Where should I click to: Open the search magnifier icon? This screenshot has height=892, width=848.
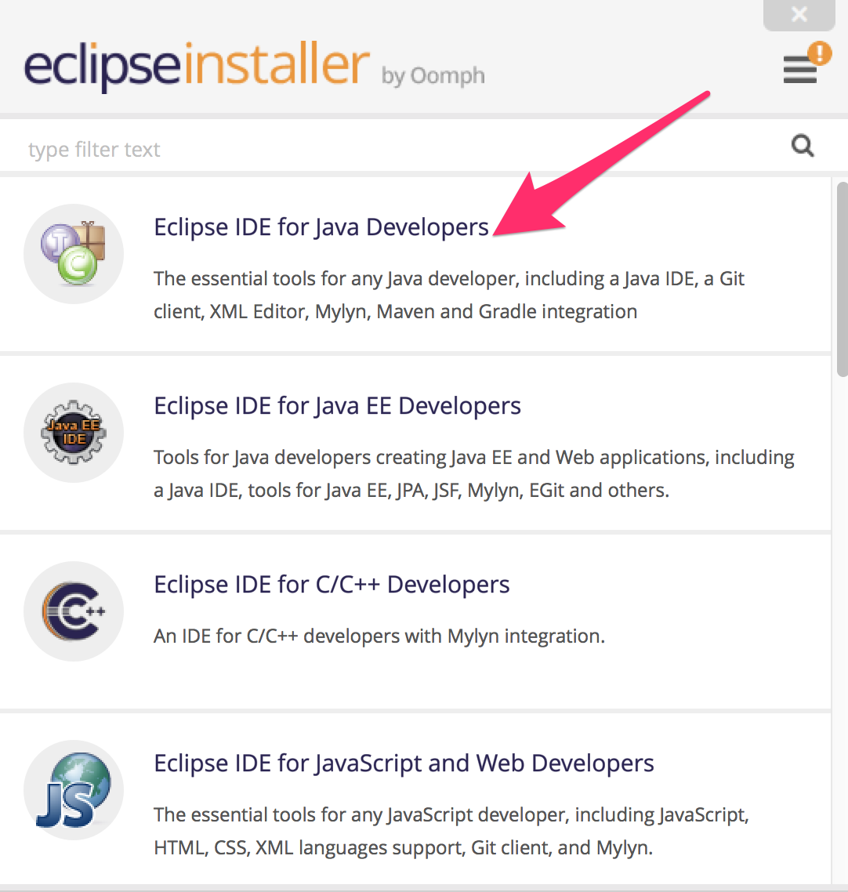[x=802, y=146]
